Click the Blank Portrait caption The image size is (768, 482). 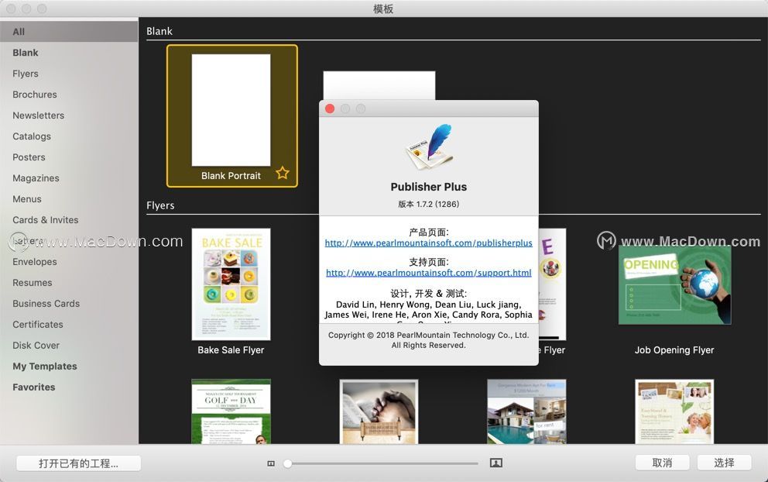point(231,176)
